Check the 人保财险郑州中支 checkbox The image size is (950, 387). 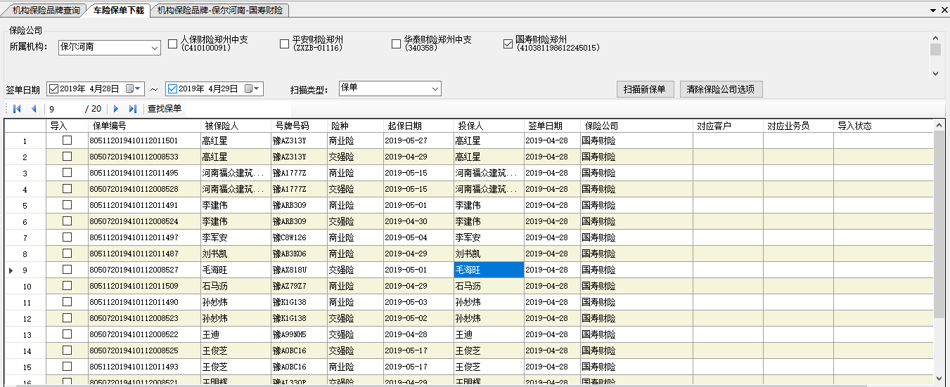pos(173,44)
